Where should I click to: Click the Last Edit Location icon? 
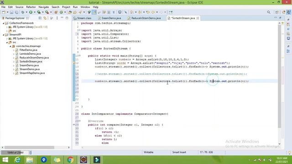[x=148, y=12]
